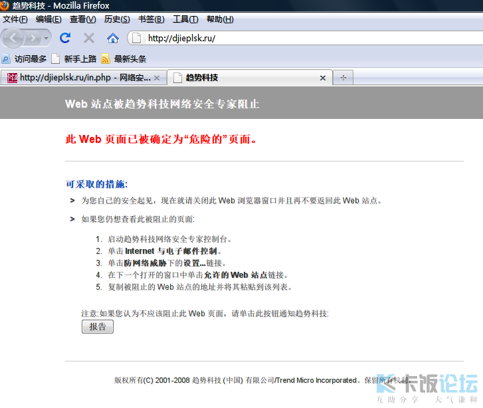
Task: Go to the Home page icon
Action: (x=113, y=39)
